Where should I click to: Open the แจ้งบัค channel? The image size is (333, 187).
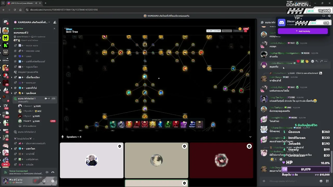35,165
